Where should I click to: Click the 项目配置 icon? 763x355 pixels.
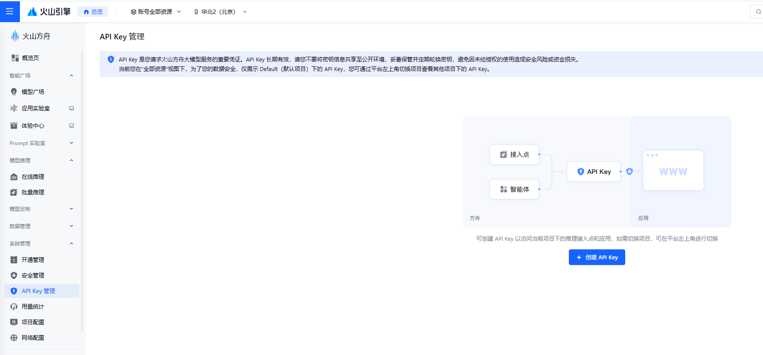coord(14,322)
